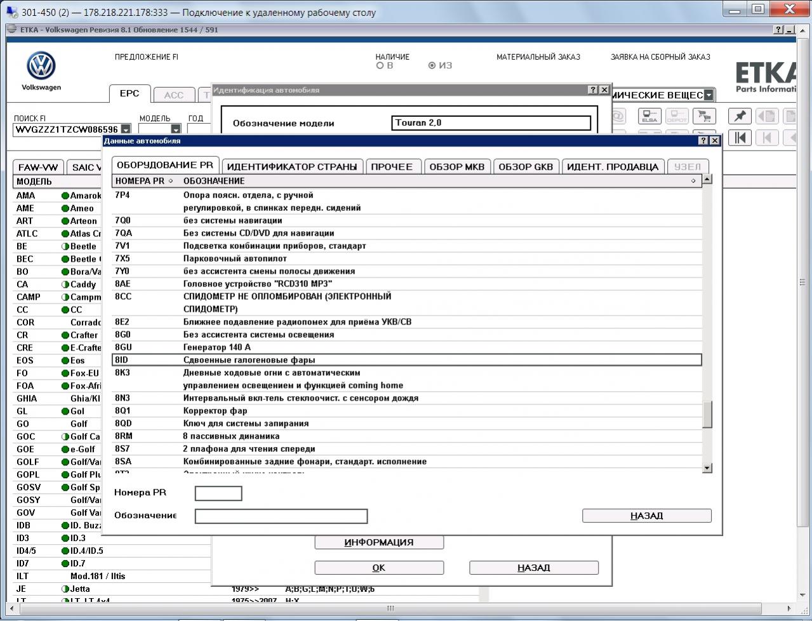Select row 7X5 Парковочный автопилот
The image size is (812, 621).
407,258
